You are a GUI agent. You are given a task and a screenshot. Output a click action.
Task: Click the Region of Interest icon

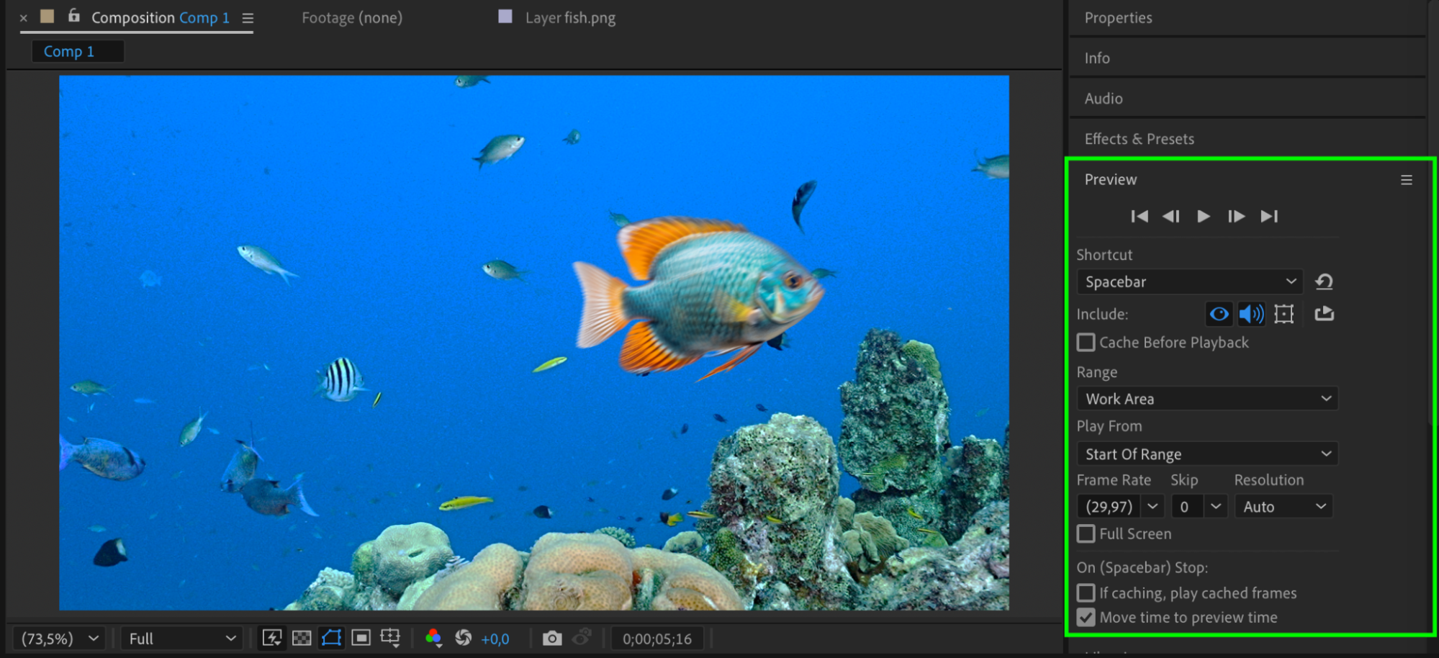click(361, 638)
